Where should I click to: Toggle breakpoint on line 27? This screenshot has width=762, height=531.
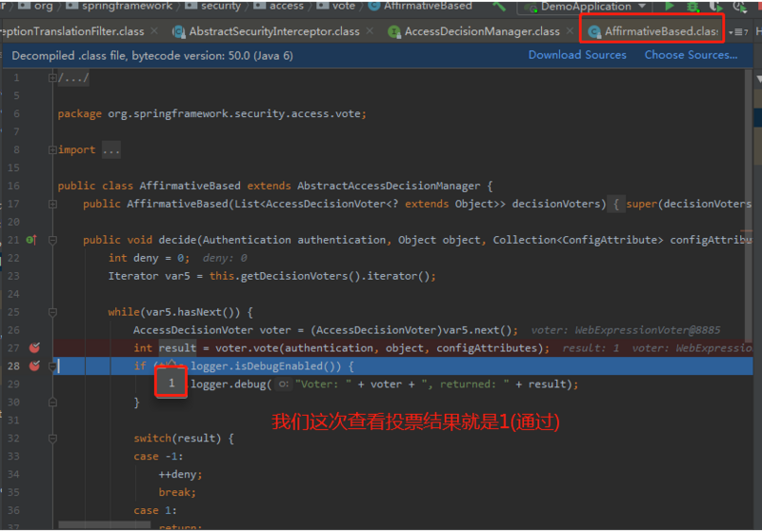coord(34,347)
